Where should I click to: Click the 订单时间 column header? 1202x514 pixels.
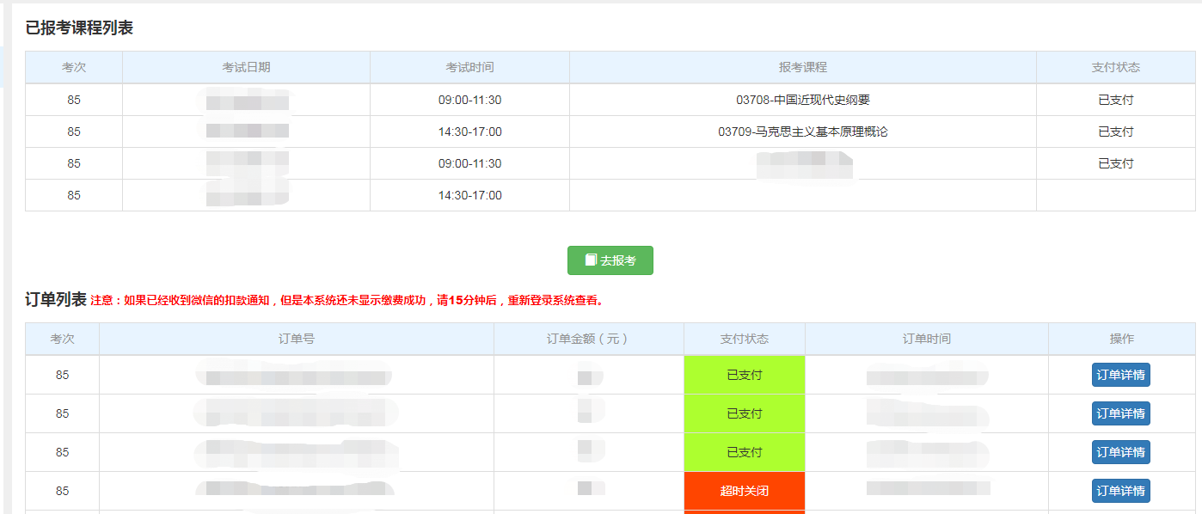click(926, 339)
